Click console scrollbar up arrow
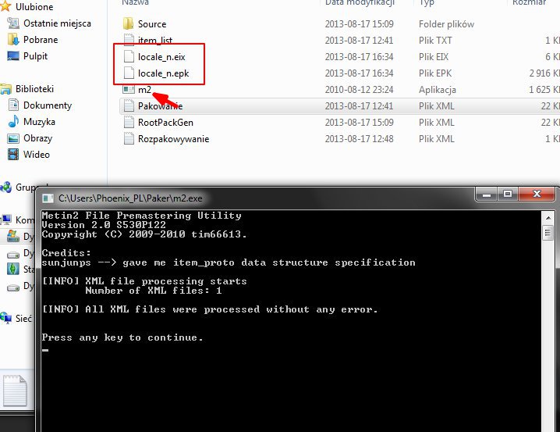560x432 pixels. (548, 217)
